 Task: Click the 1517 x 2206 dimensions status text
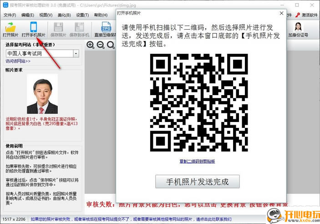(x=14, y=219)
